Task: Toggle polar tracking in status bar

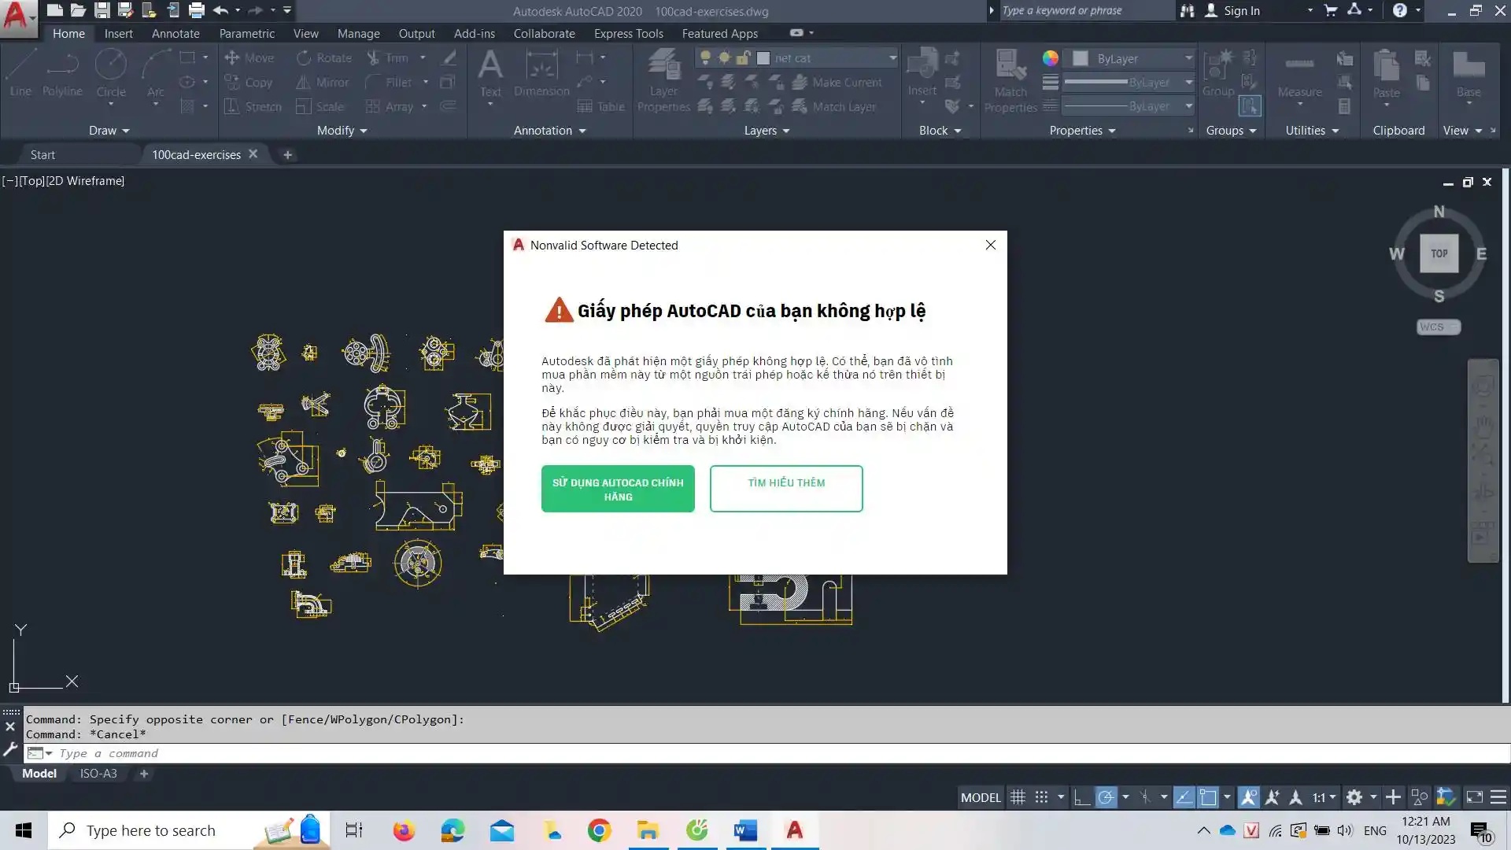Action: pyautogui.click(x=1106, y=797)
